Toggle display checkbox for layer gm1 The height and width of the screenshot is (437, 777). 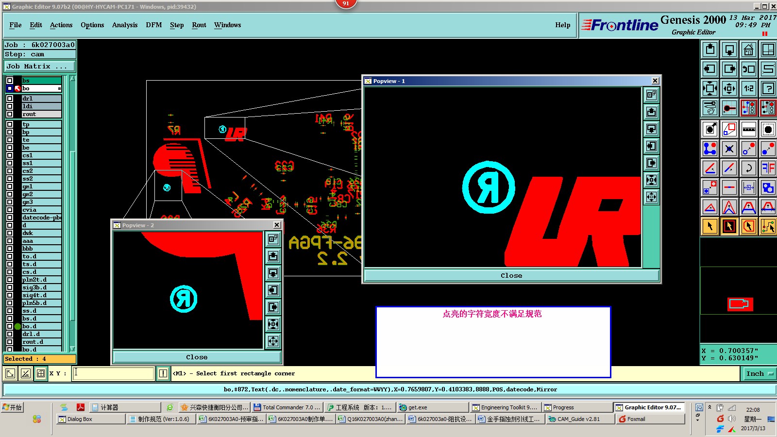coord(10,186)
